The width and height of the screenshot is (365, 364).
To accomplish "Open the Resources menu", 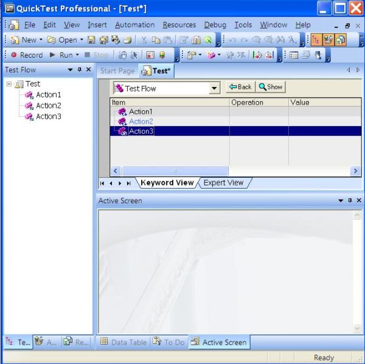I will point(179,25).
